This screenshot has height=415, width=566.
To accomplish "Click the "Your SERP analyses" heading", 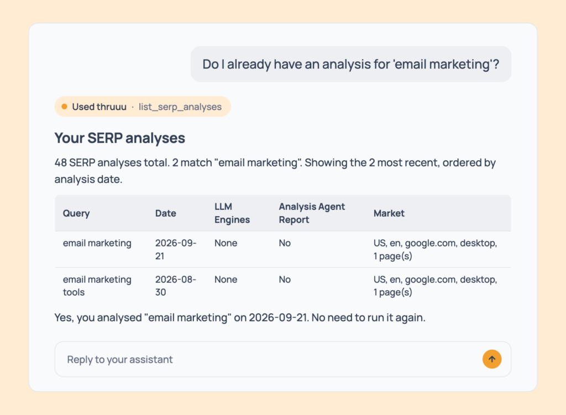I will click(120, 138).
